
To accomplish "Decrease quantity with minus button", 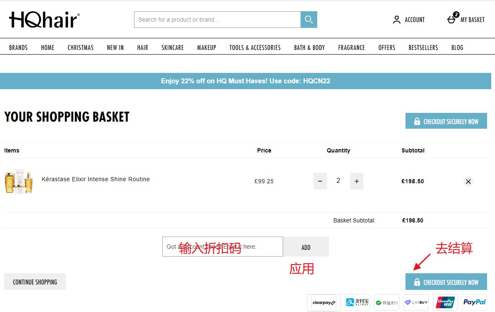I will tap(320, 181).
